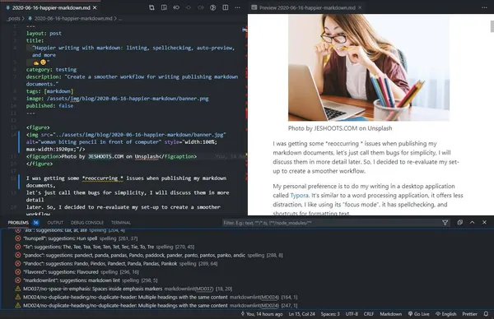
Task: Change the CRLF line ending setting
Action: [369, 314]
